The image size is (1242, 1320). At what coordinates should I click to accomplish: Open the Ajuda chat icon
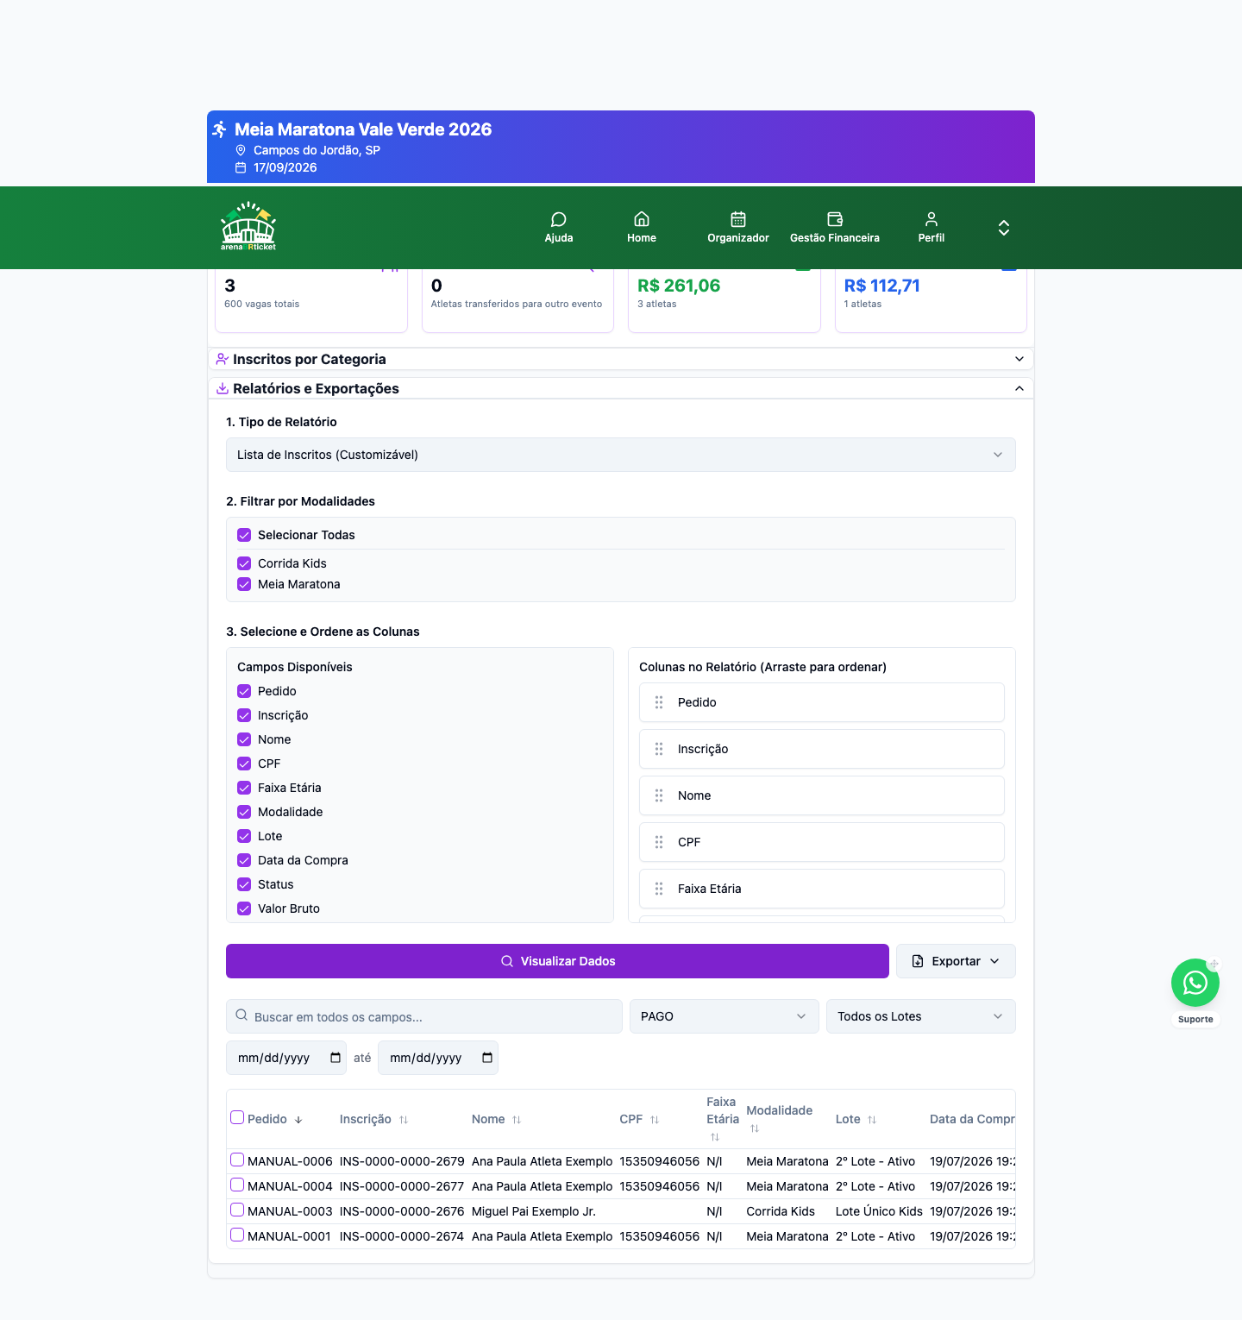tap(559, 219)
